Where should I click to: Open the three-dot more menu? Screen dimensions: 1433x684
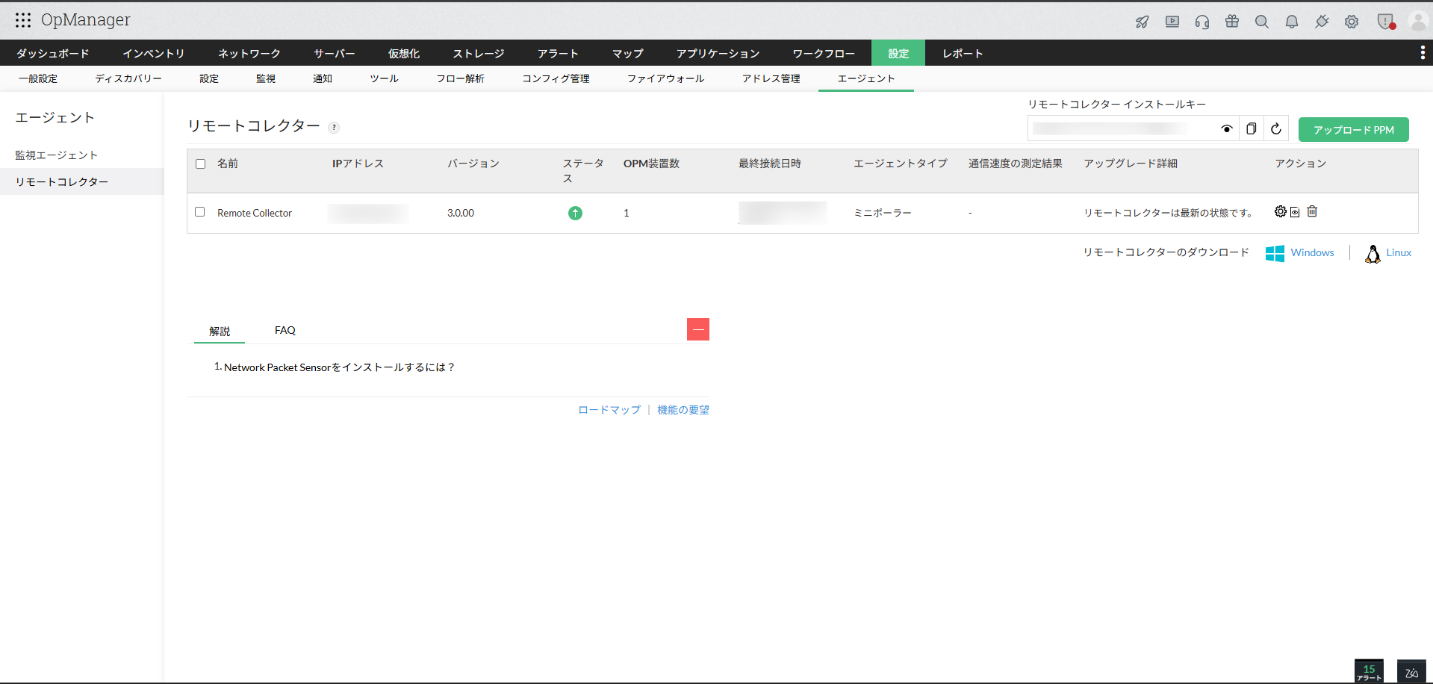1423,52
